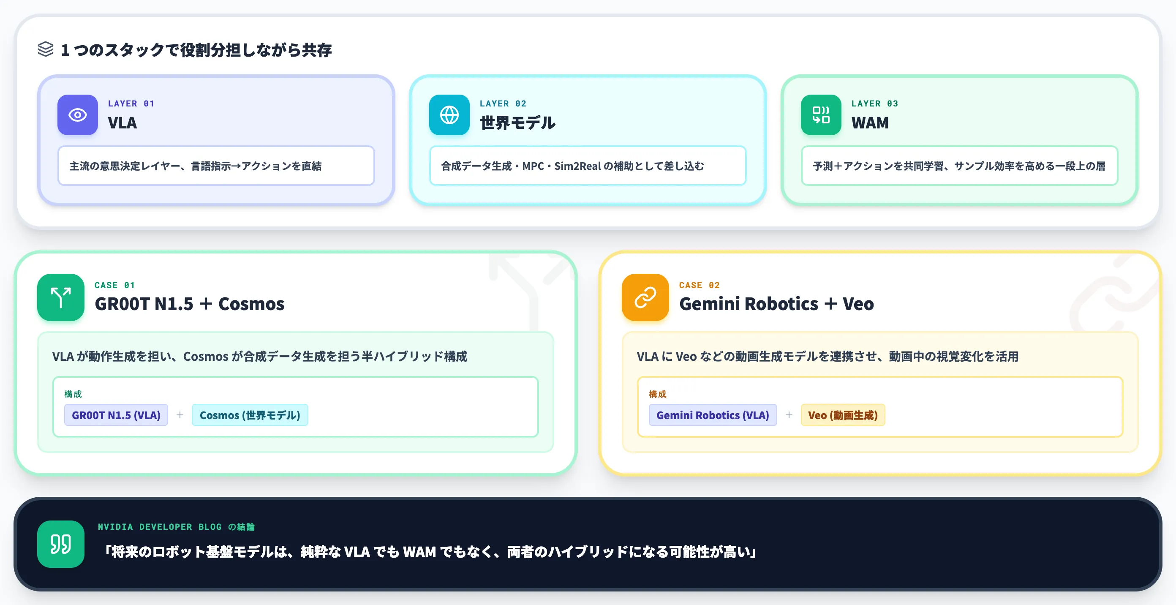Click the NVIDIA DEVELOPER BLOG の結論 label
The image size is (1176, 605).
[x=176, y=527]
